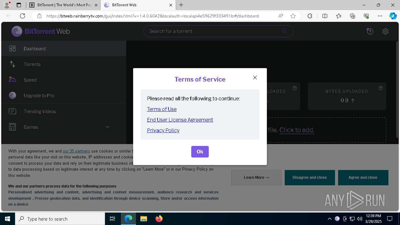
Task: Open the Windows Start menu
Action: pyautogui.click(x=7, y=219)
